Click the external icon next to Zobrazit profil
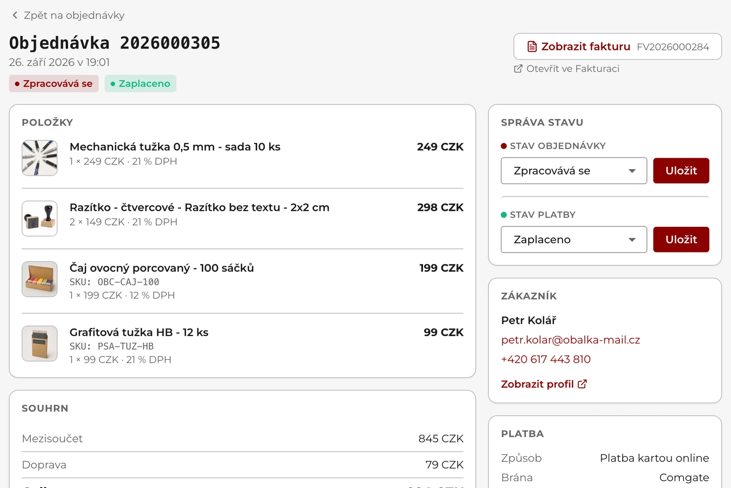Image resolution: width=731 pixels, height=488 pixels. [582, 384]
